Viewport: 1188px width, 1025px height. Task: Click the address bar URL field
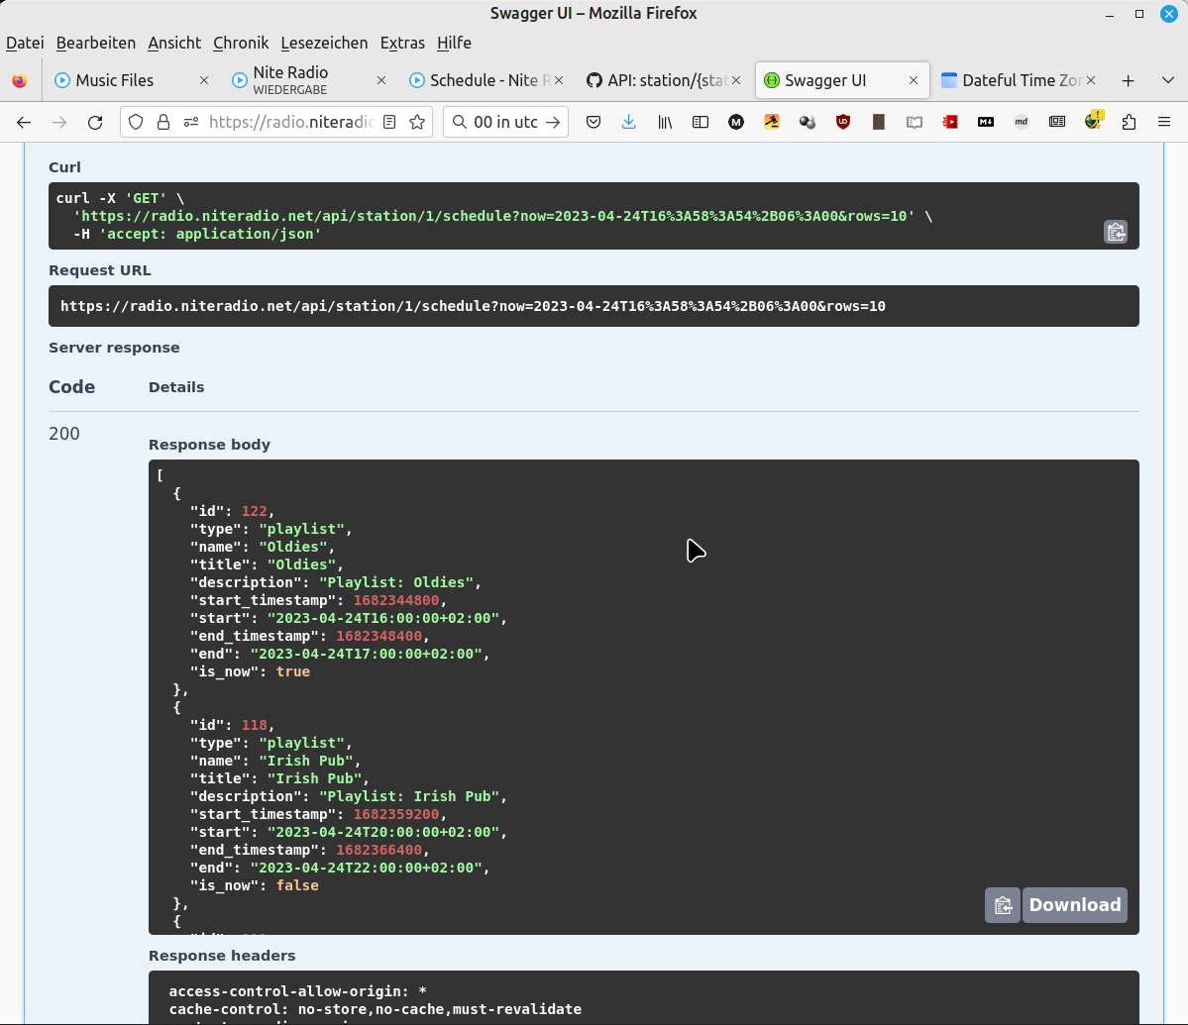[287, 122]
